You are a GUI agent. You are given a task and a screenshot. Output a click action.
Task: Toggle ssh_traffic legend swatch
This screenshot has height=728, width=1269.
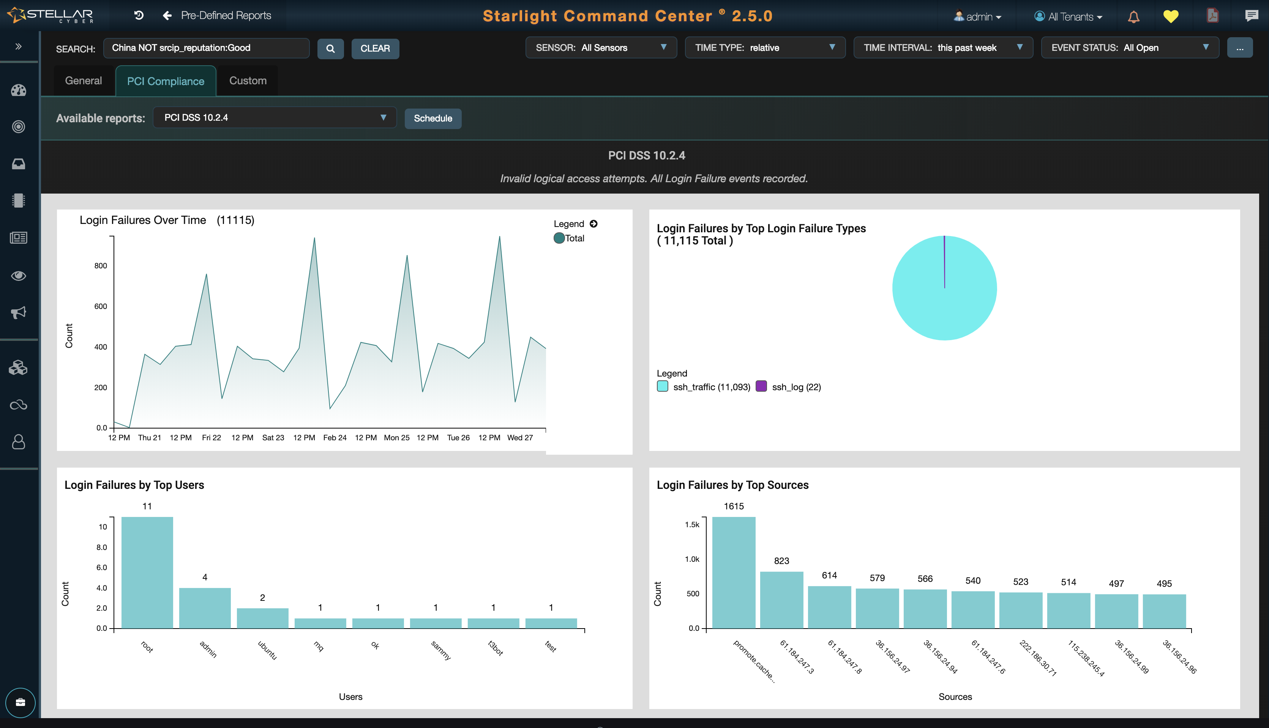pyautogui.click(x=662, y=386)
